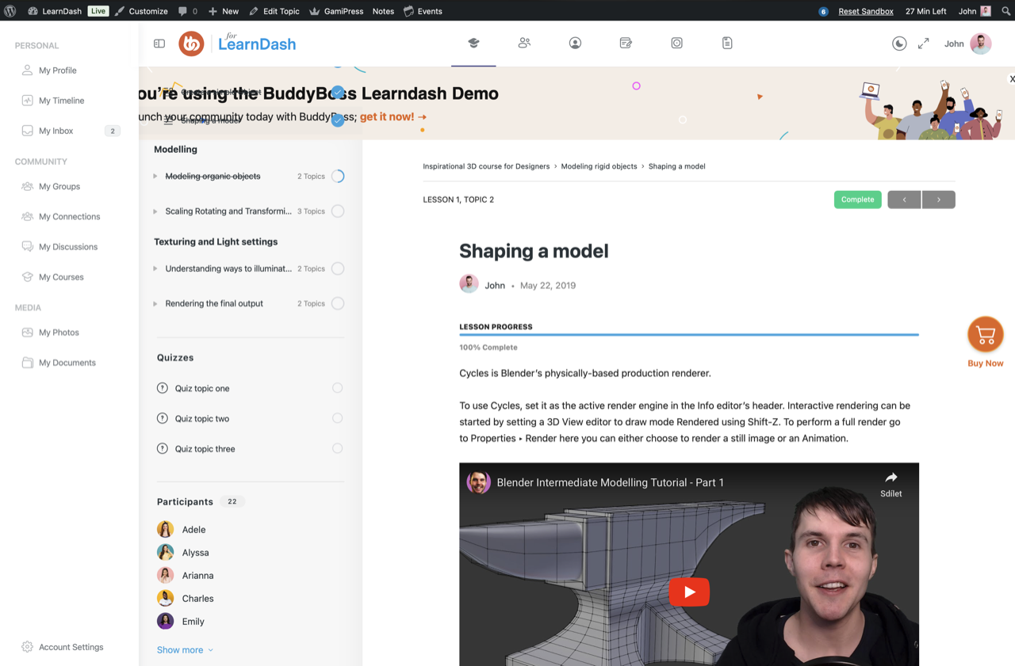Toggle completion circle for Rendering the final output

click(x=338, y=303)
